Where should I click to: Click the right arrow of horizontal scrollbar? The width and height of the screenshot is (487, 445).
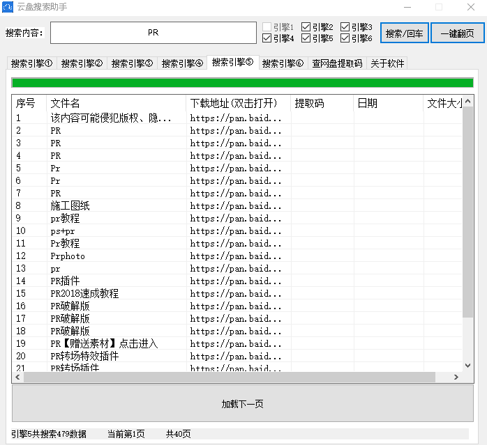(x=456, y=377)
